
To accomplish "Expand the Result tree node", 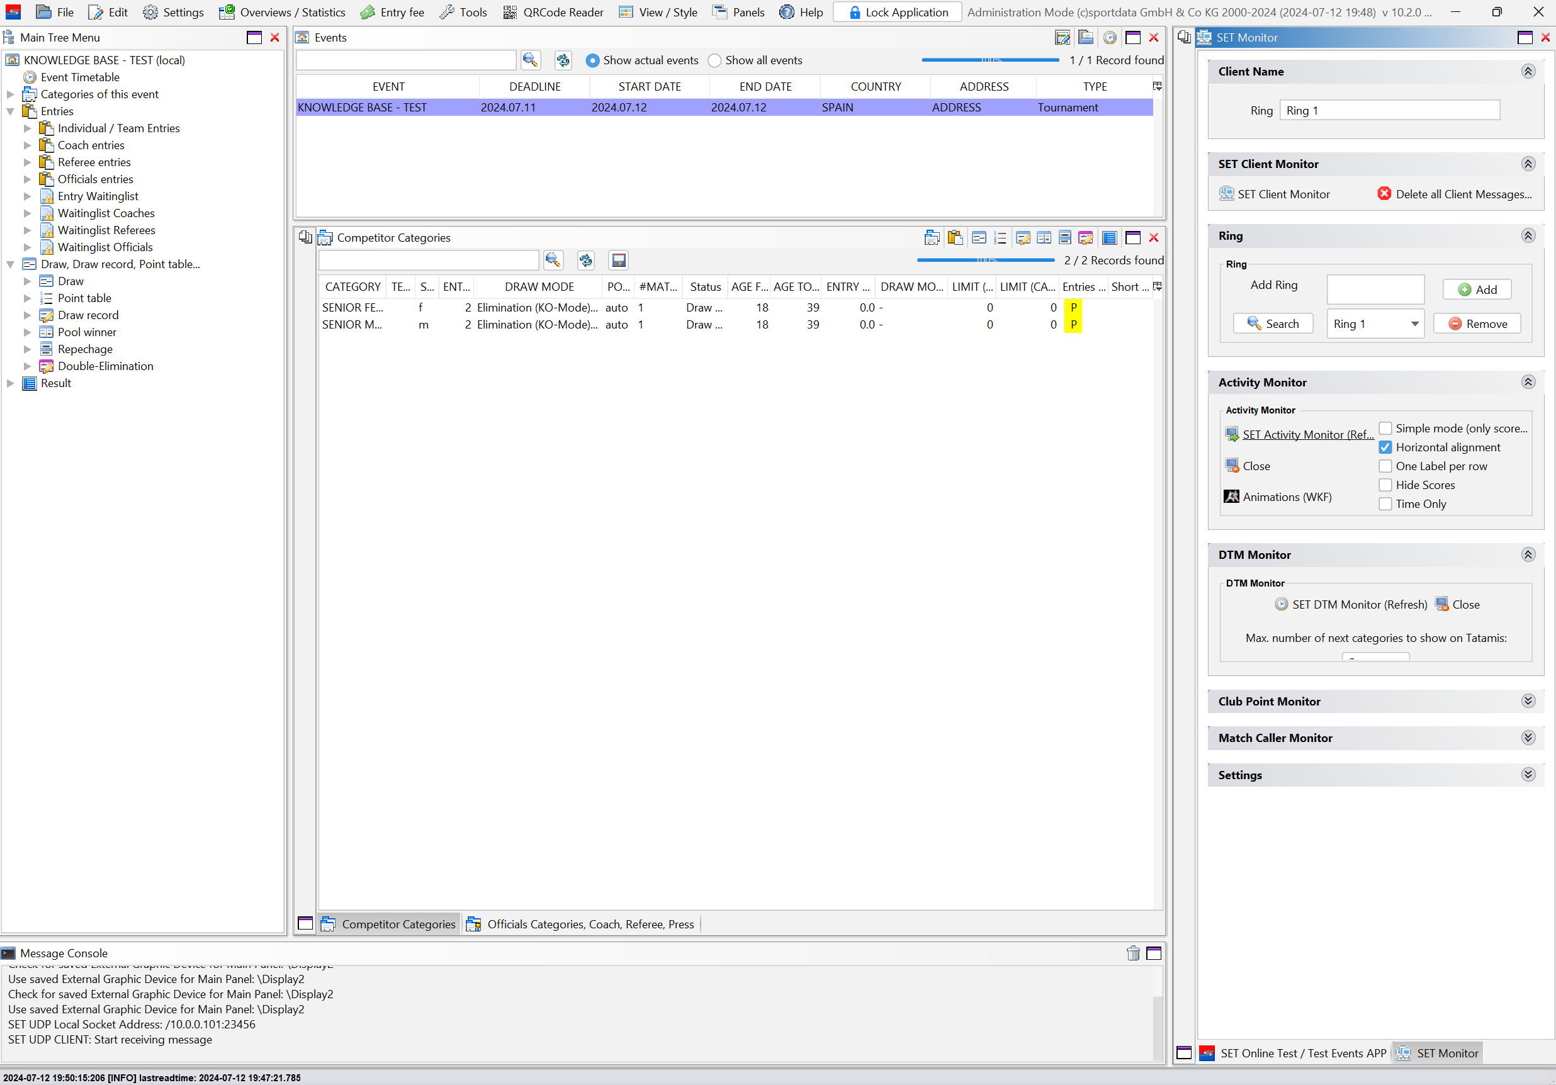I will [x=10, y=383].
